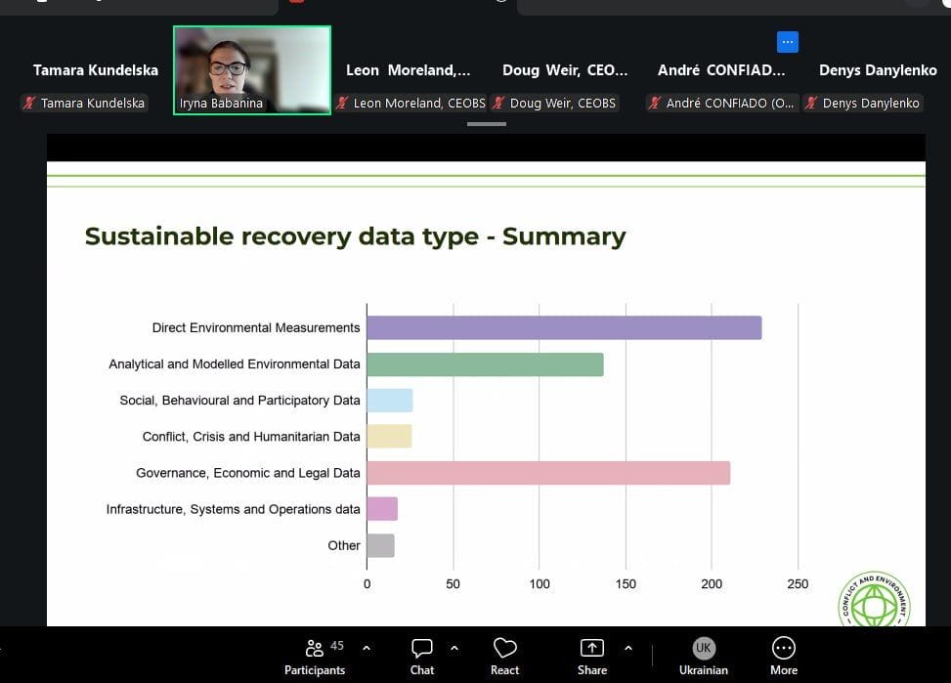The image size is (951, 683).
Task: Click the pink Governance, Economic and Legal bar
Action: [547, 473]
